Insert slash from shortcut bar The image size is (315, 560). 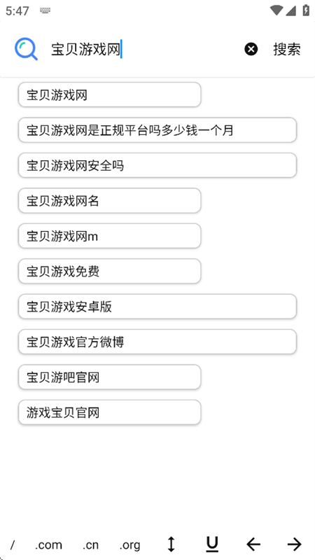(13, 545)
